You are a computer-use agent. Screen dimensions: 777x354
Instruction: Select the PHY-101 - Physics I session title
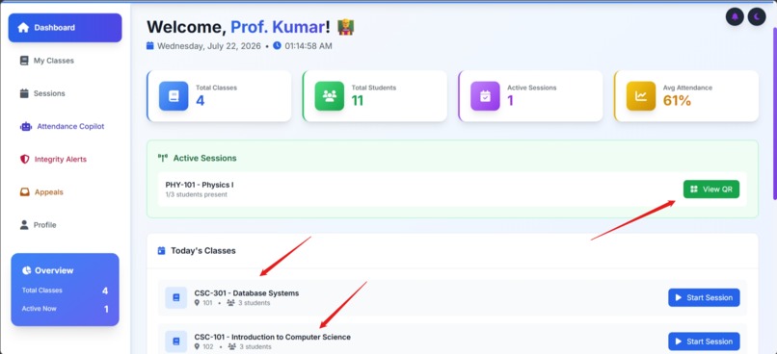click(x=200, y=185)
